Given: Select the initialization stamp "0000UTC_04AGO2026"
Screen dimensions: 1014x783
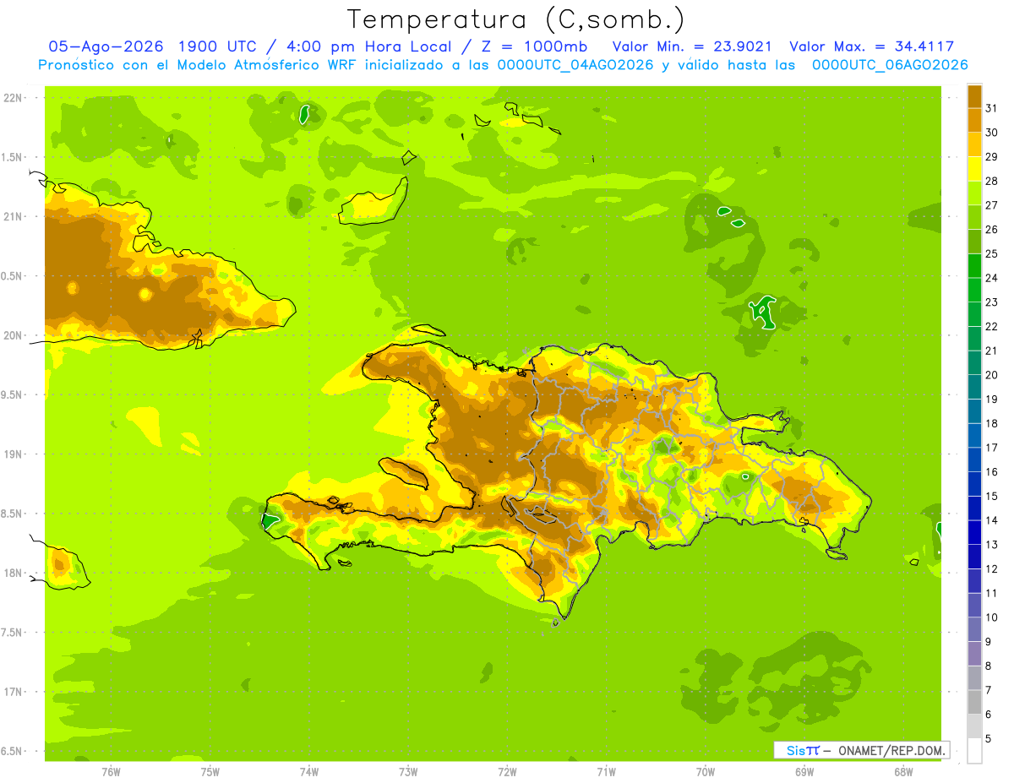Looking at the screenshot, I should (x=575, y=64).
